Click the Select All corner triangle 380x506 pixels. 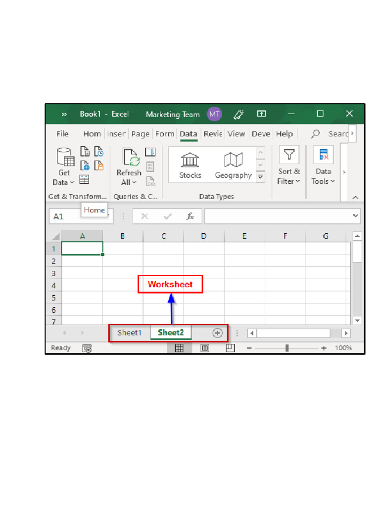(55, 237)
